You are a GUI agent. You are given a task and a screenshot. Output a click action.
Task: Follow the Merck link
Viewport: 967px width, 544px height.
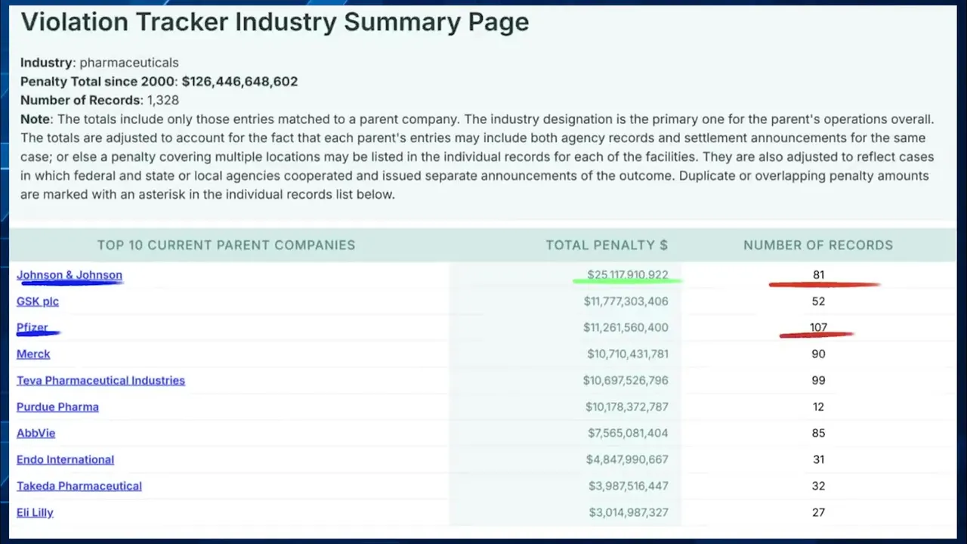[x=33, y=354]
